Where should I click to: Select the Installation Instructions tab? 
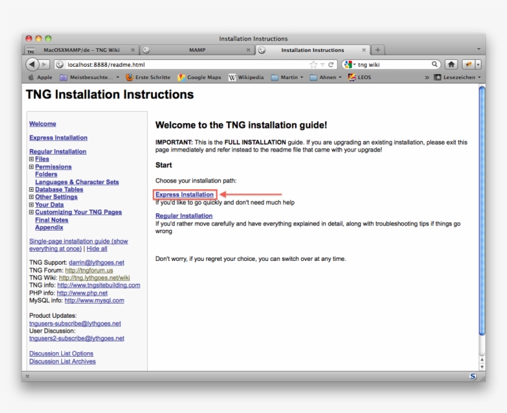point(312,50)
